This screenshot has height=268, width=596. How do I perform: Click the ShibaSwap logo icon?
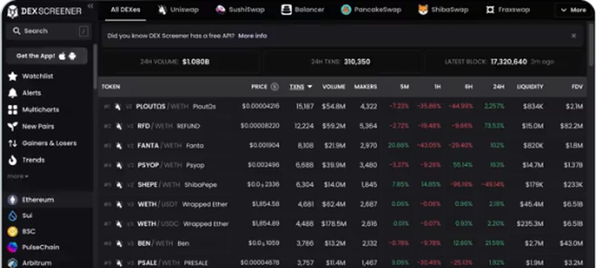tap(423, 10)
